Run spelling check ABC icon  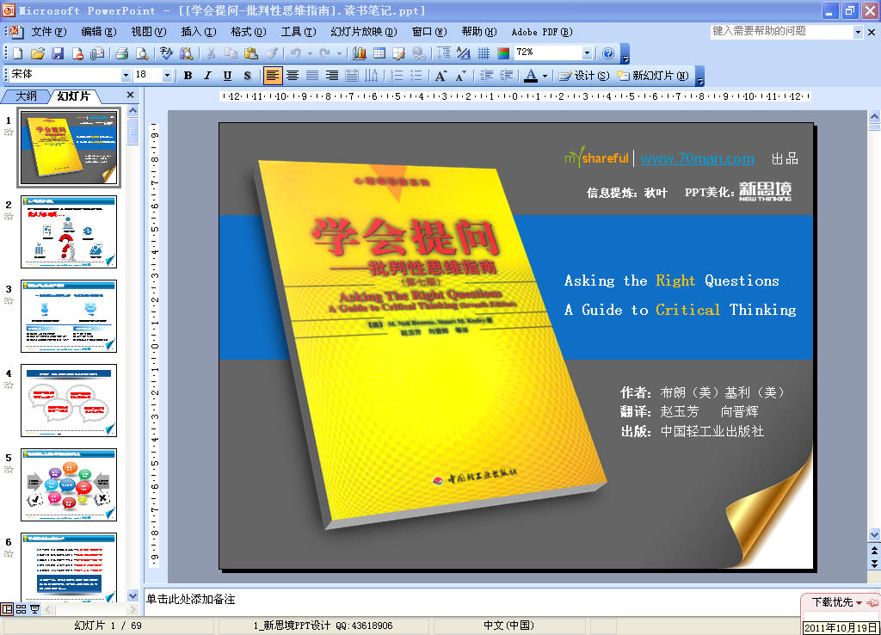pos(166,53)
